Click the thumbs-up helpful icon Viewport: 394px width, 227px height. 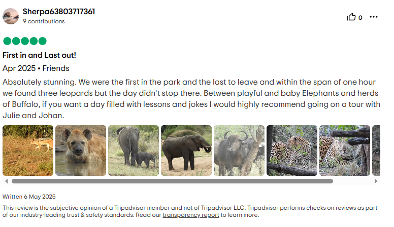[351, 17]
